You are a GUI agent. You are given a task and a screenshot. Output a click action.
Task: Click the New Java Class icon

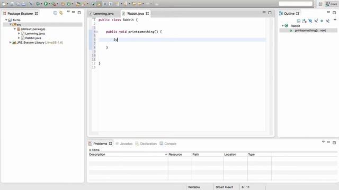68,4
